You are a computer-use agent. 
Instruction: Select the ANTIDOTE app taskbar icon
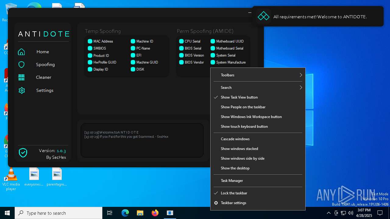pos(170,213)
